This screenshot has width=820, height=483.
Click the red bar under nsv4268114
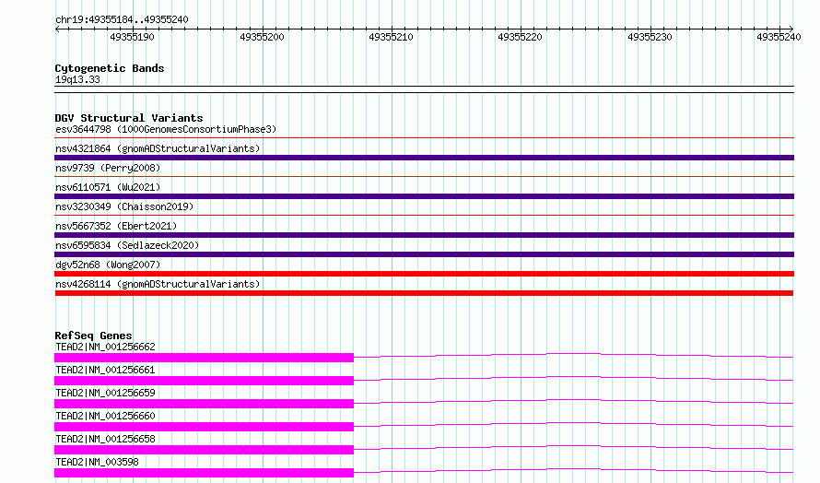tap(424, 293)
